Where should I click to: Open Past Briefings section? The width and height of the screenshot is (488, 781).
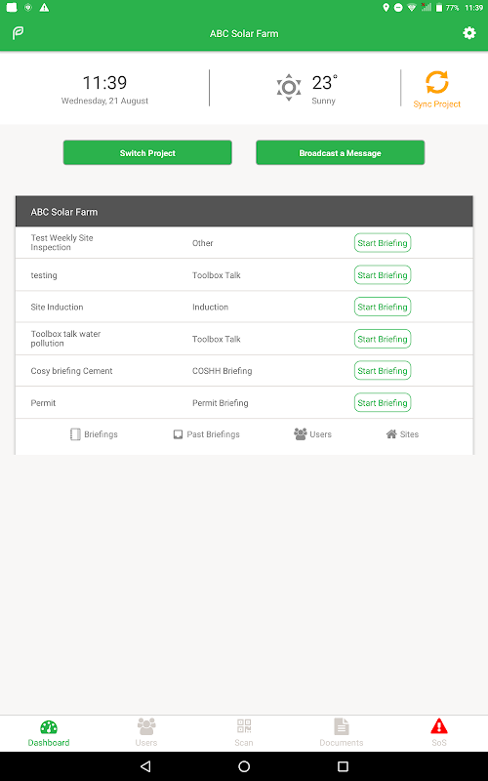click(x=206, y=434)
